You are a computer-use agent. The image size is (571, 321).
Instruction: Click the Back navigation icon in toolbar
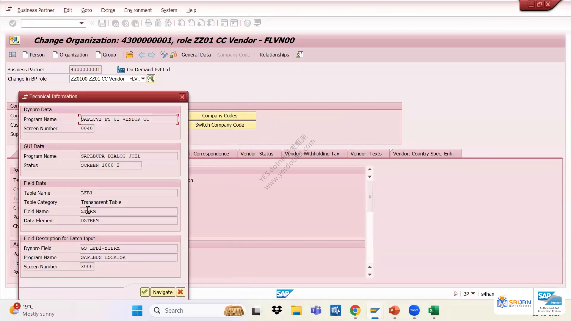tap(115, 23)
